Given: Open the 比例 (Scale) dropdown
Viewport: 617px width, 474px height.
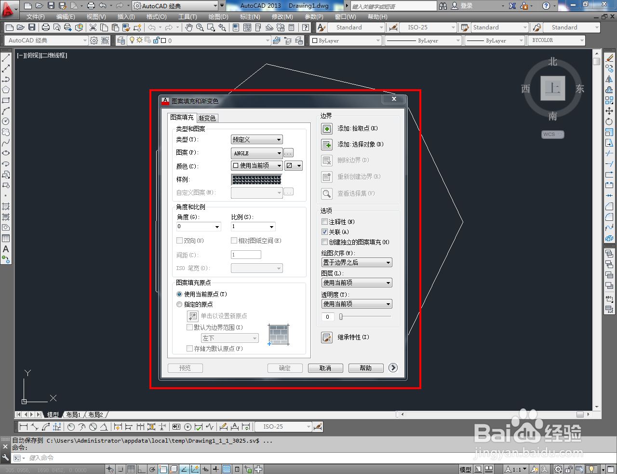Looking at the screenshot, I should [253, 227].
